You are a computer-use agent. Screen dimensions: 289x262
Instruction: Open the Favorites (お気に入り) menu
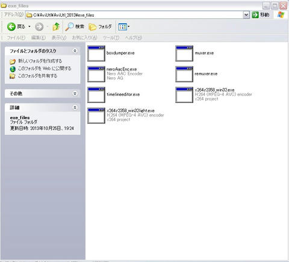click(85, 37)
